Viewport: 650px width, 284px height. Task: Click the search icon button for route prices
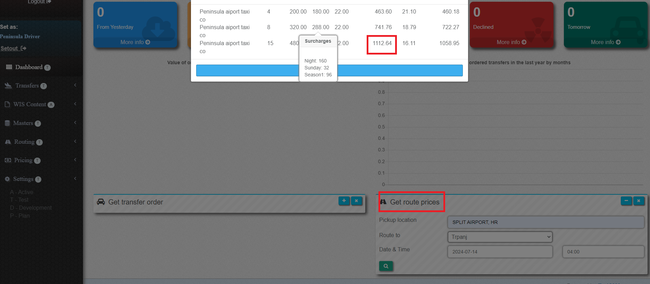(x=386, y=266)
